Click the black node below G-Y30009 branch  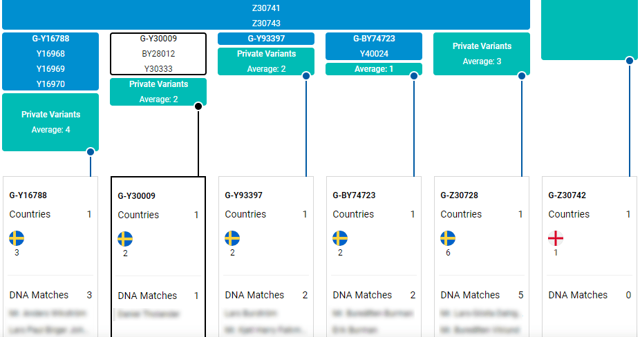coord(198,106)
